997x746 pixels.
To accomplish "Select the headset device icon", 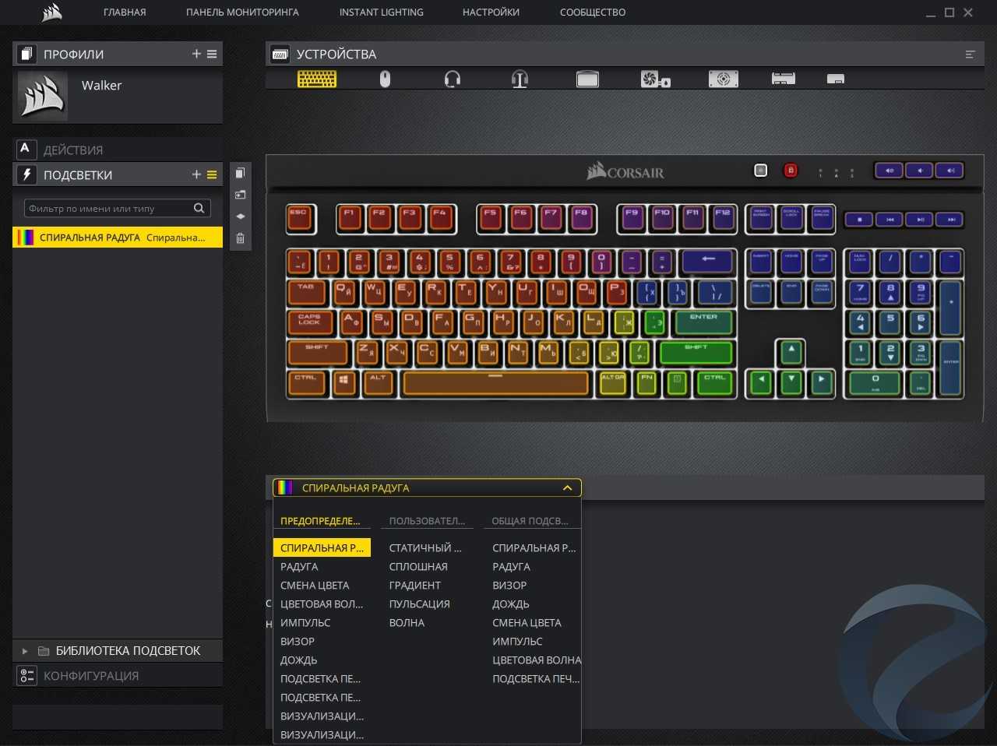I will (453, 79).
